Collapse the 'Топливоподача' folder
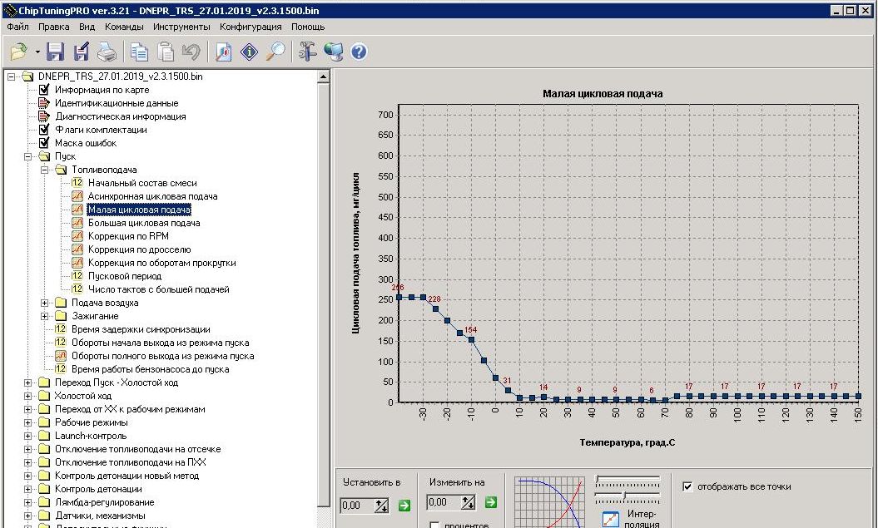 coord(45,170)
